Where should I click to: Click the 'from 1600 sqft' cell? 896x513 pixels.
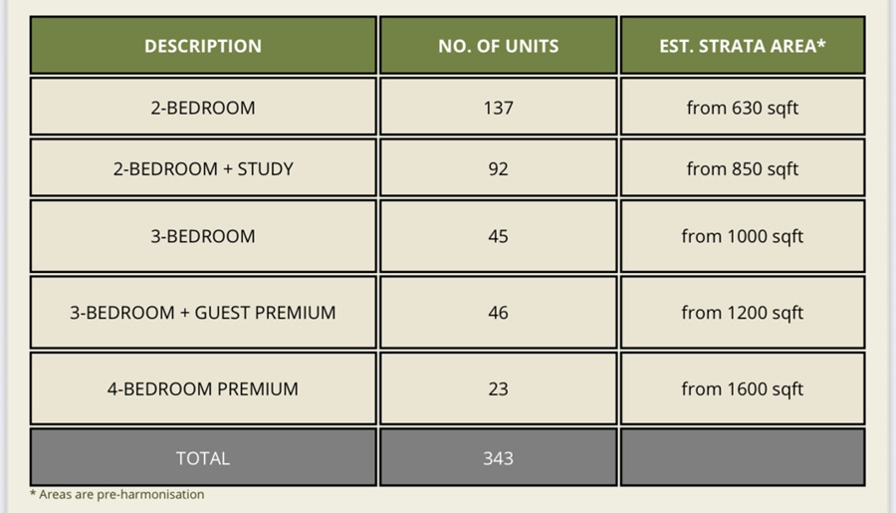coord(742,388)
